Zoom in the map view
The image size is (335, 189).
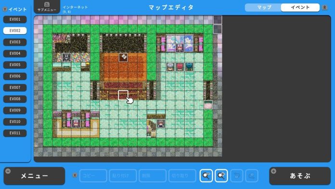221,175
